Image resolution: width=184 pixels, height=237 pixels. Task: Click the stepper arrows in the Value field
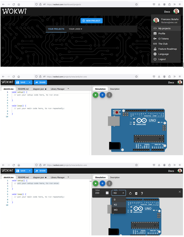tap(107, 193)
